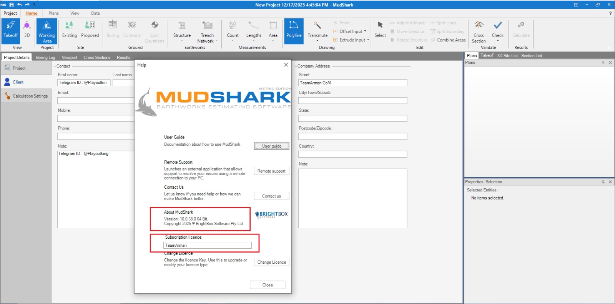Click the Point drawing tool
This screenshot has height=304, width=615.
(x=341, y=23)
